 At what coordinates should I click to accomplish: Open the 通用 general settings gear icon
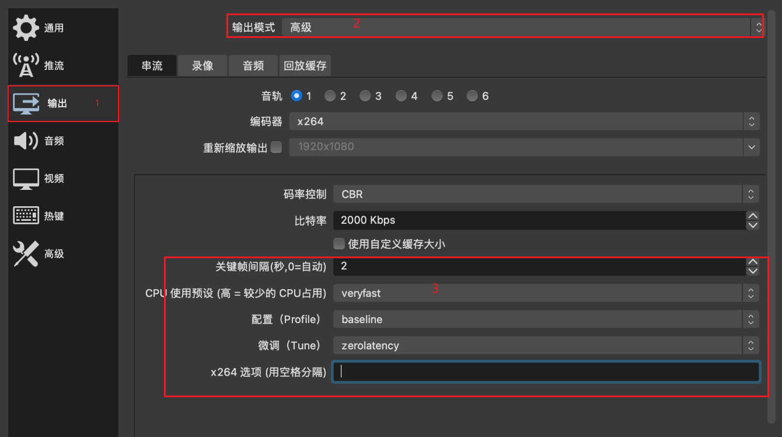[26, 28]
